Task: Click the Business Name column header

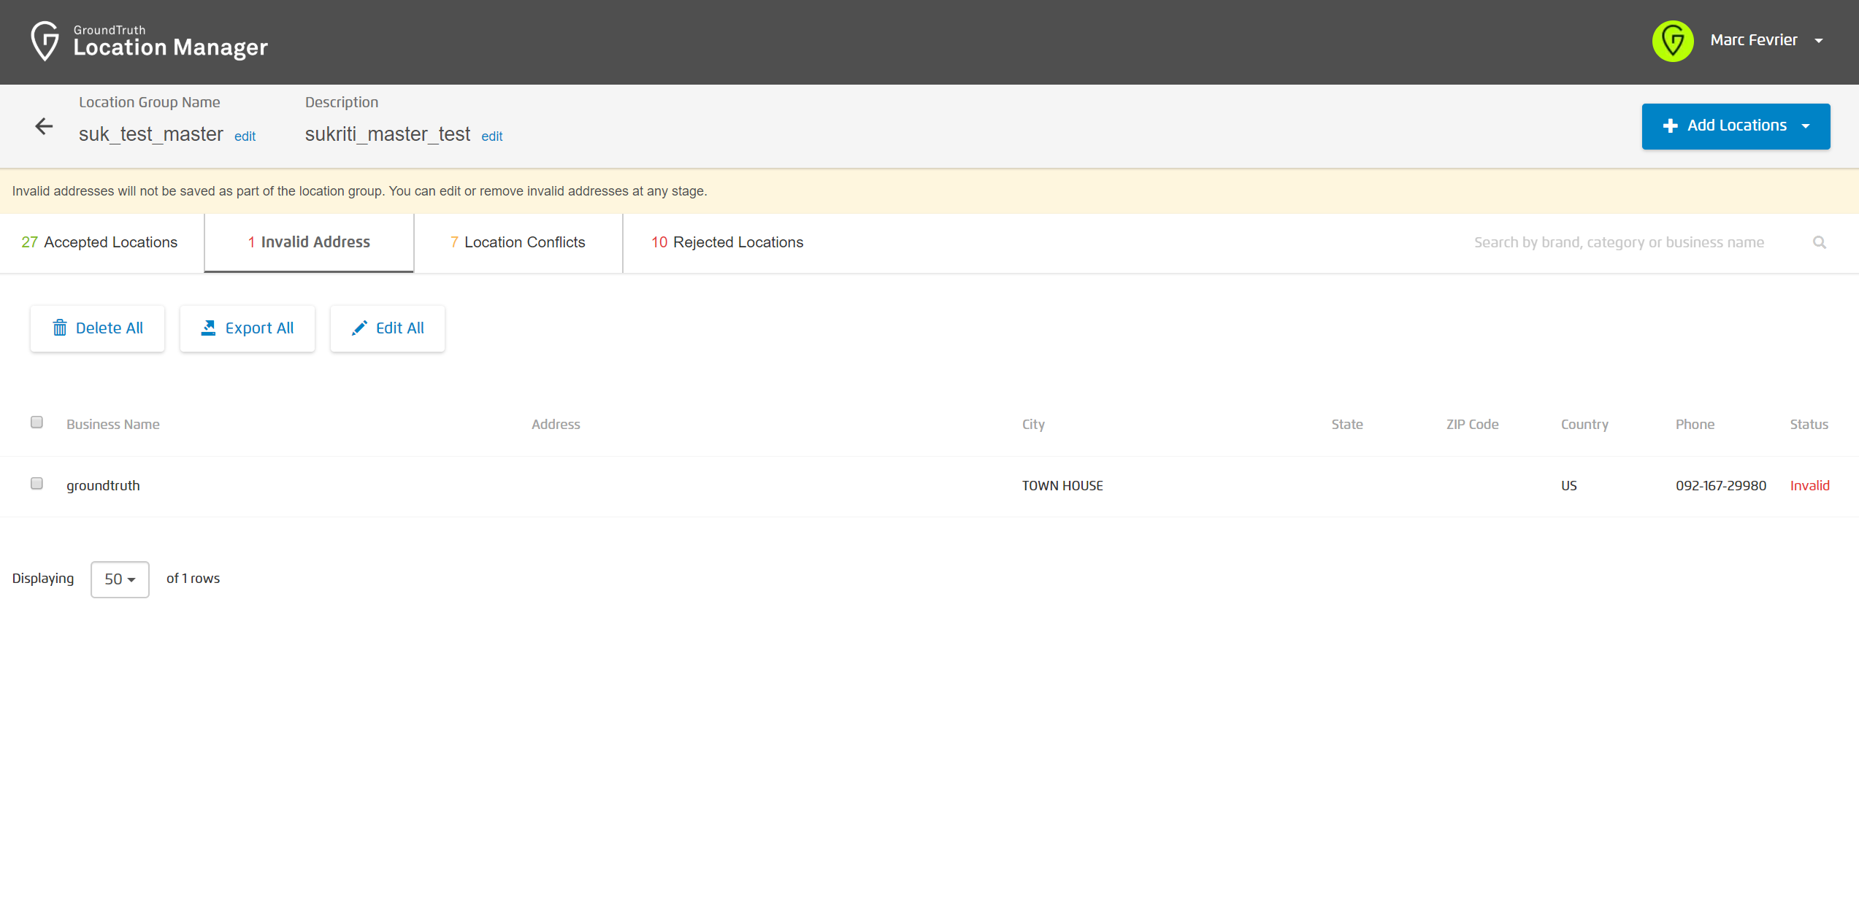Action: pos(112,425)
